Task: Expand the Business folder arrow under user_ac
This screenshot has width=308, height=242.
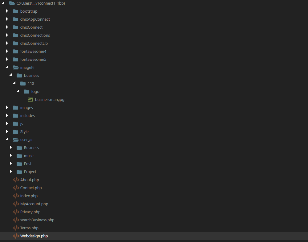Action: click(x=11, y=148)
